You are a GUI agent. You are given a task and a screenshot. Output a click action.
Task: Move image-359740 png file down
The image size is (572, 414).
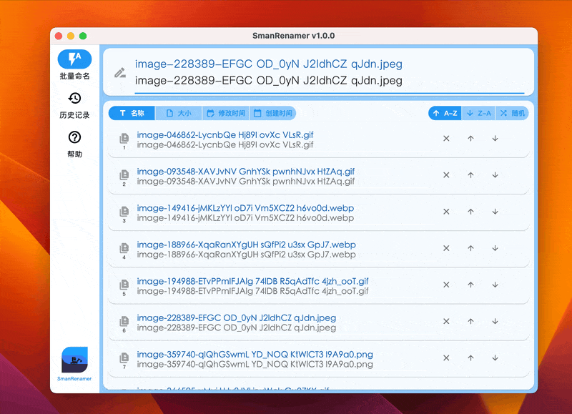[495, 358]
